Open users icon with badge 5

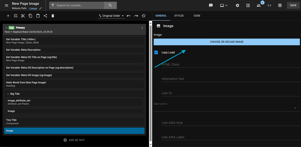pos(259,6)
